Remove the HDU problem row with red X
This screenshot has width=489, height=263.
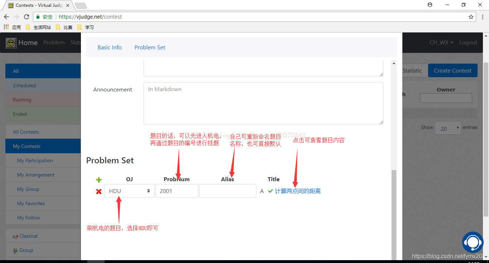coord(99,192)
